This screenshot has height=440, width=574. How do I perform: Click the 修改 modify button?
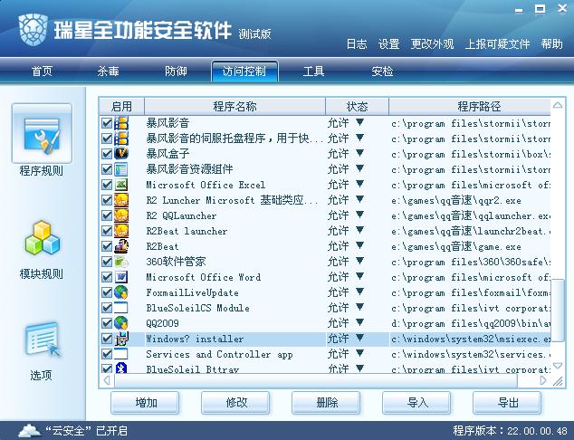235,403
